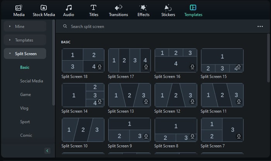Collapse the left sidebar panel

[48, 151]
